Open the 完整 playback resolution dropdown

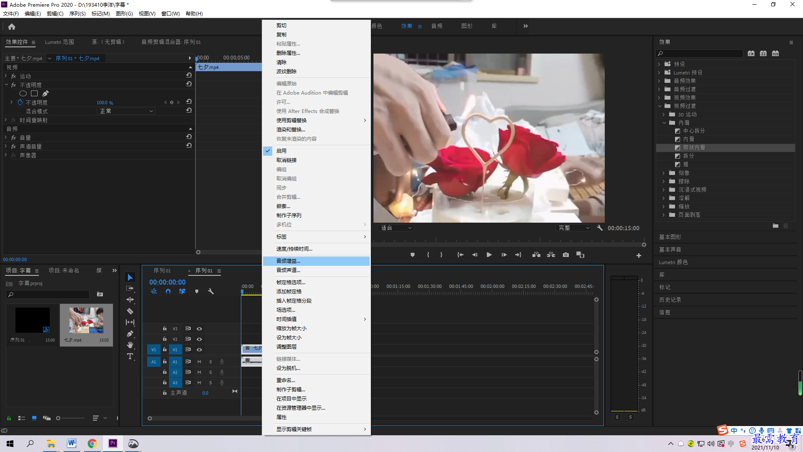click(x=574, y=228)
